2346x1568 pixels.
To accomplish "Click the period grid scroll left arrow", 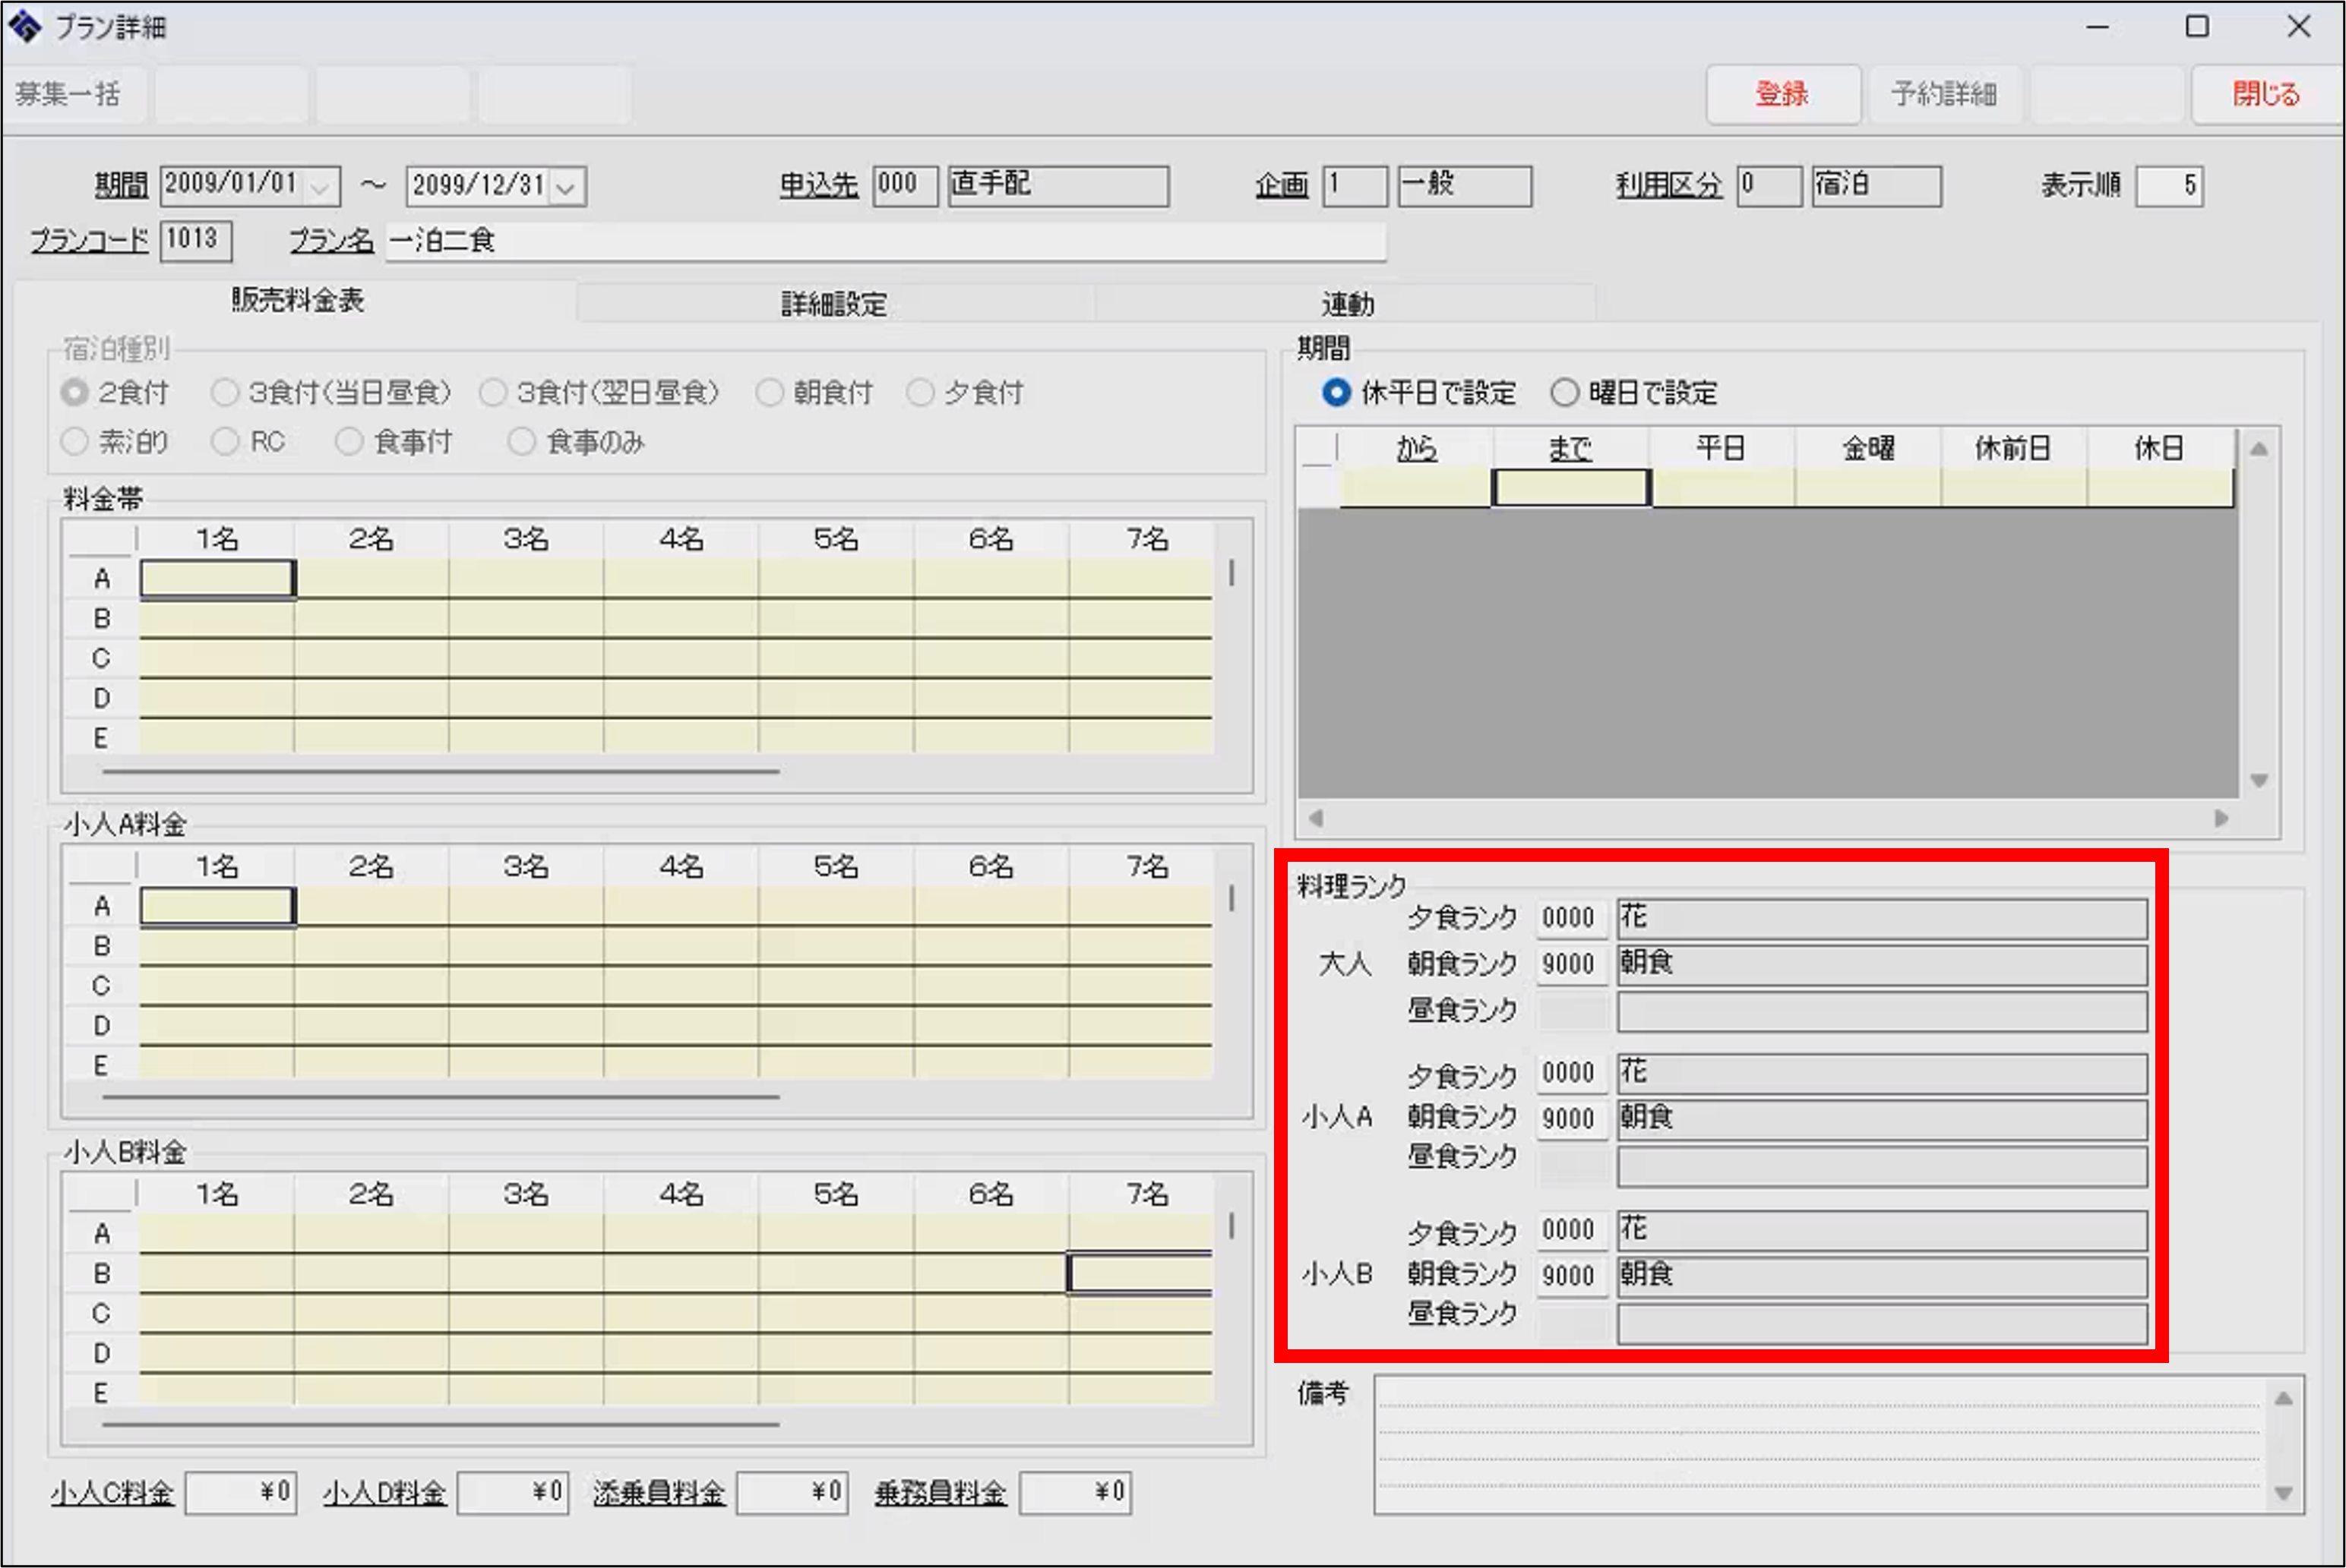I will point(1316,818).
